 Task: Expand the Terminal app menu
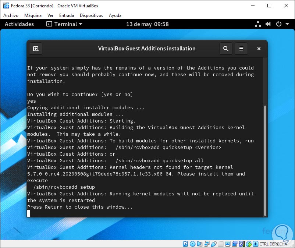tap(64, 24)
